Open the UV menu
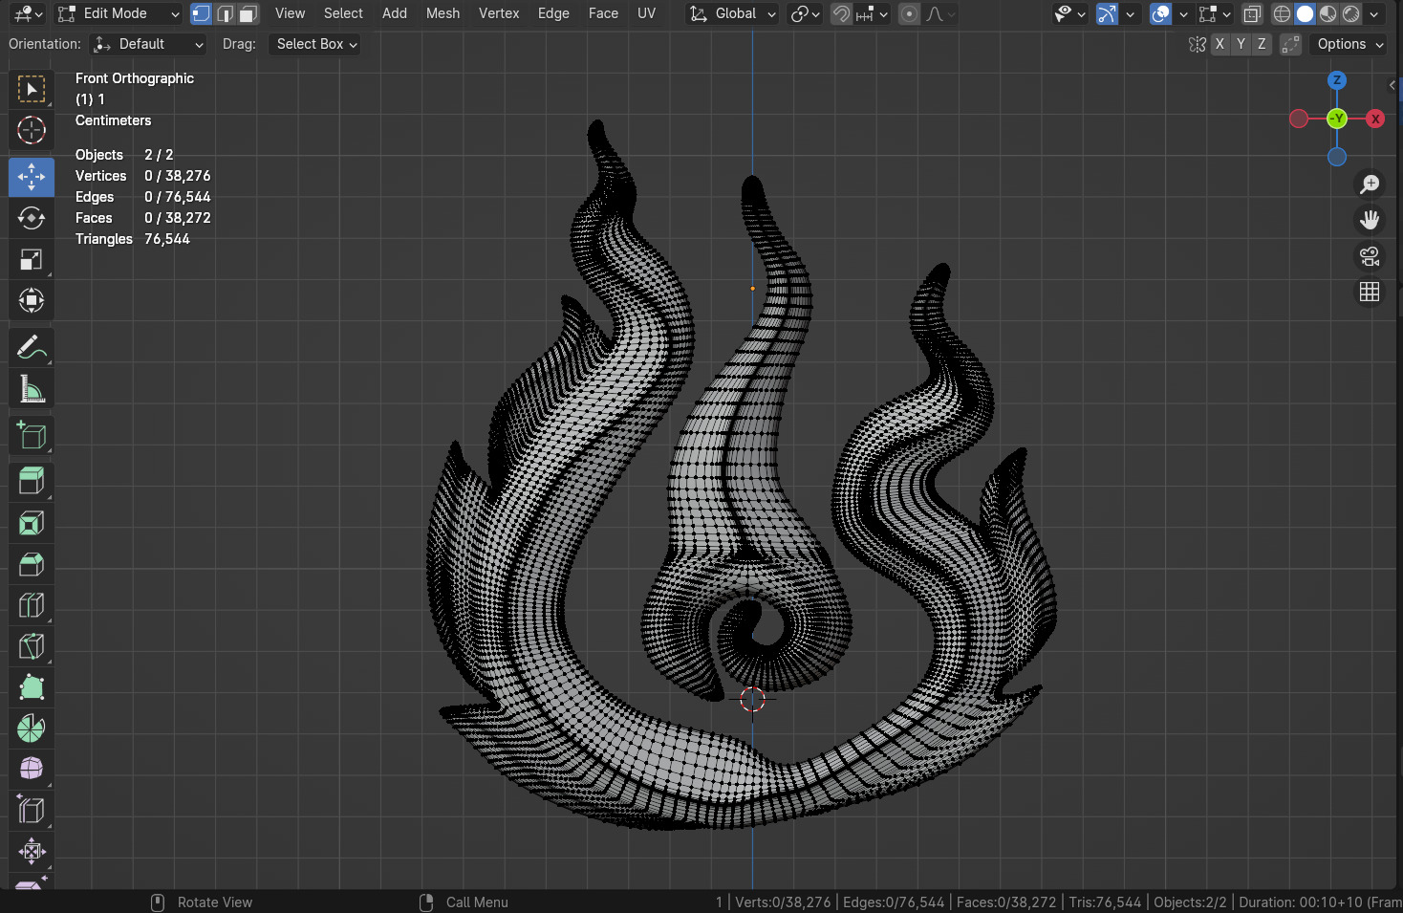The height and width of the screenshot is (913, 1403). 647,13
